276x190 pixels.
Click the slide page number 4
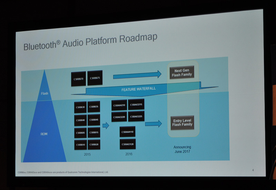click(253, 170)
